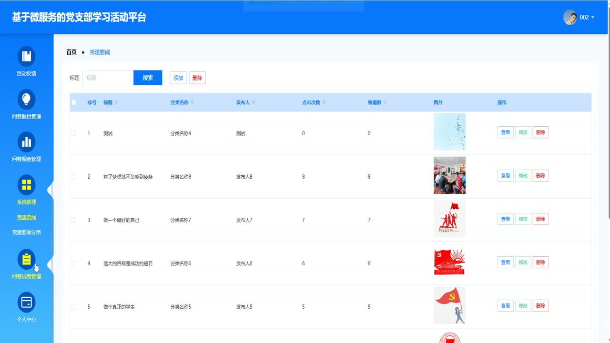Click 查看 for the 测试 row

[x=506, y=132]
